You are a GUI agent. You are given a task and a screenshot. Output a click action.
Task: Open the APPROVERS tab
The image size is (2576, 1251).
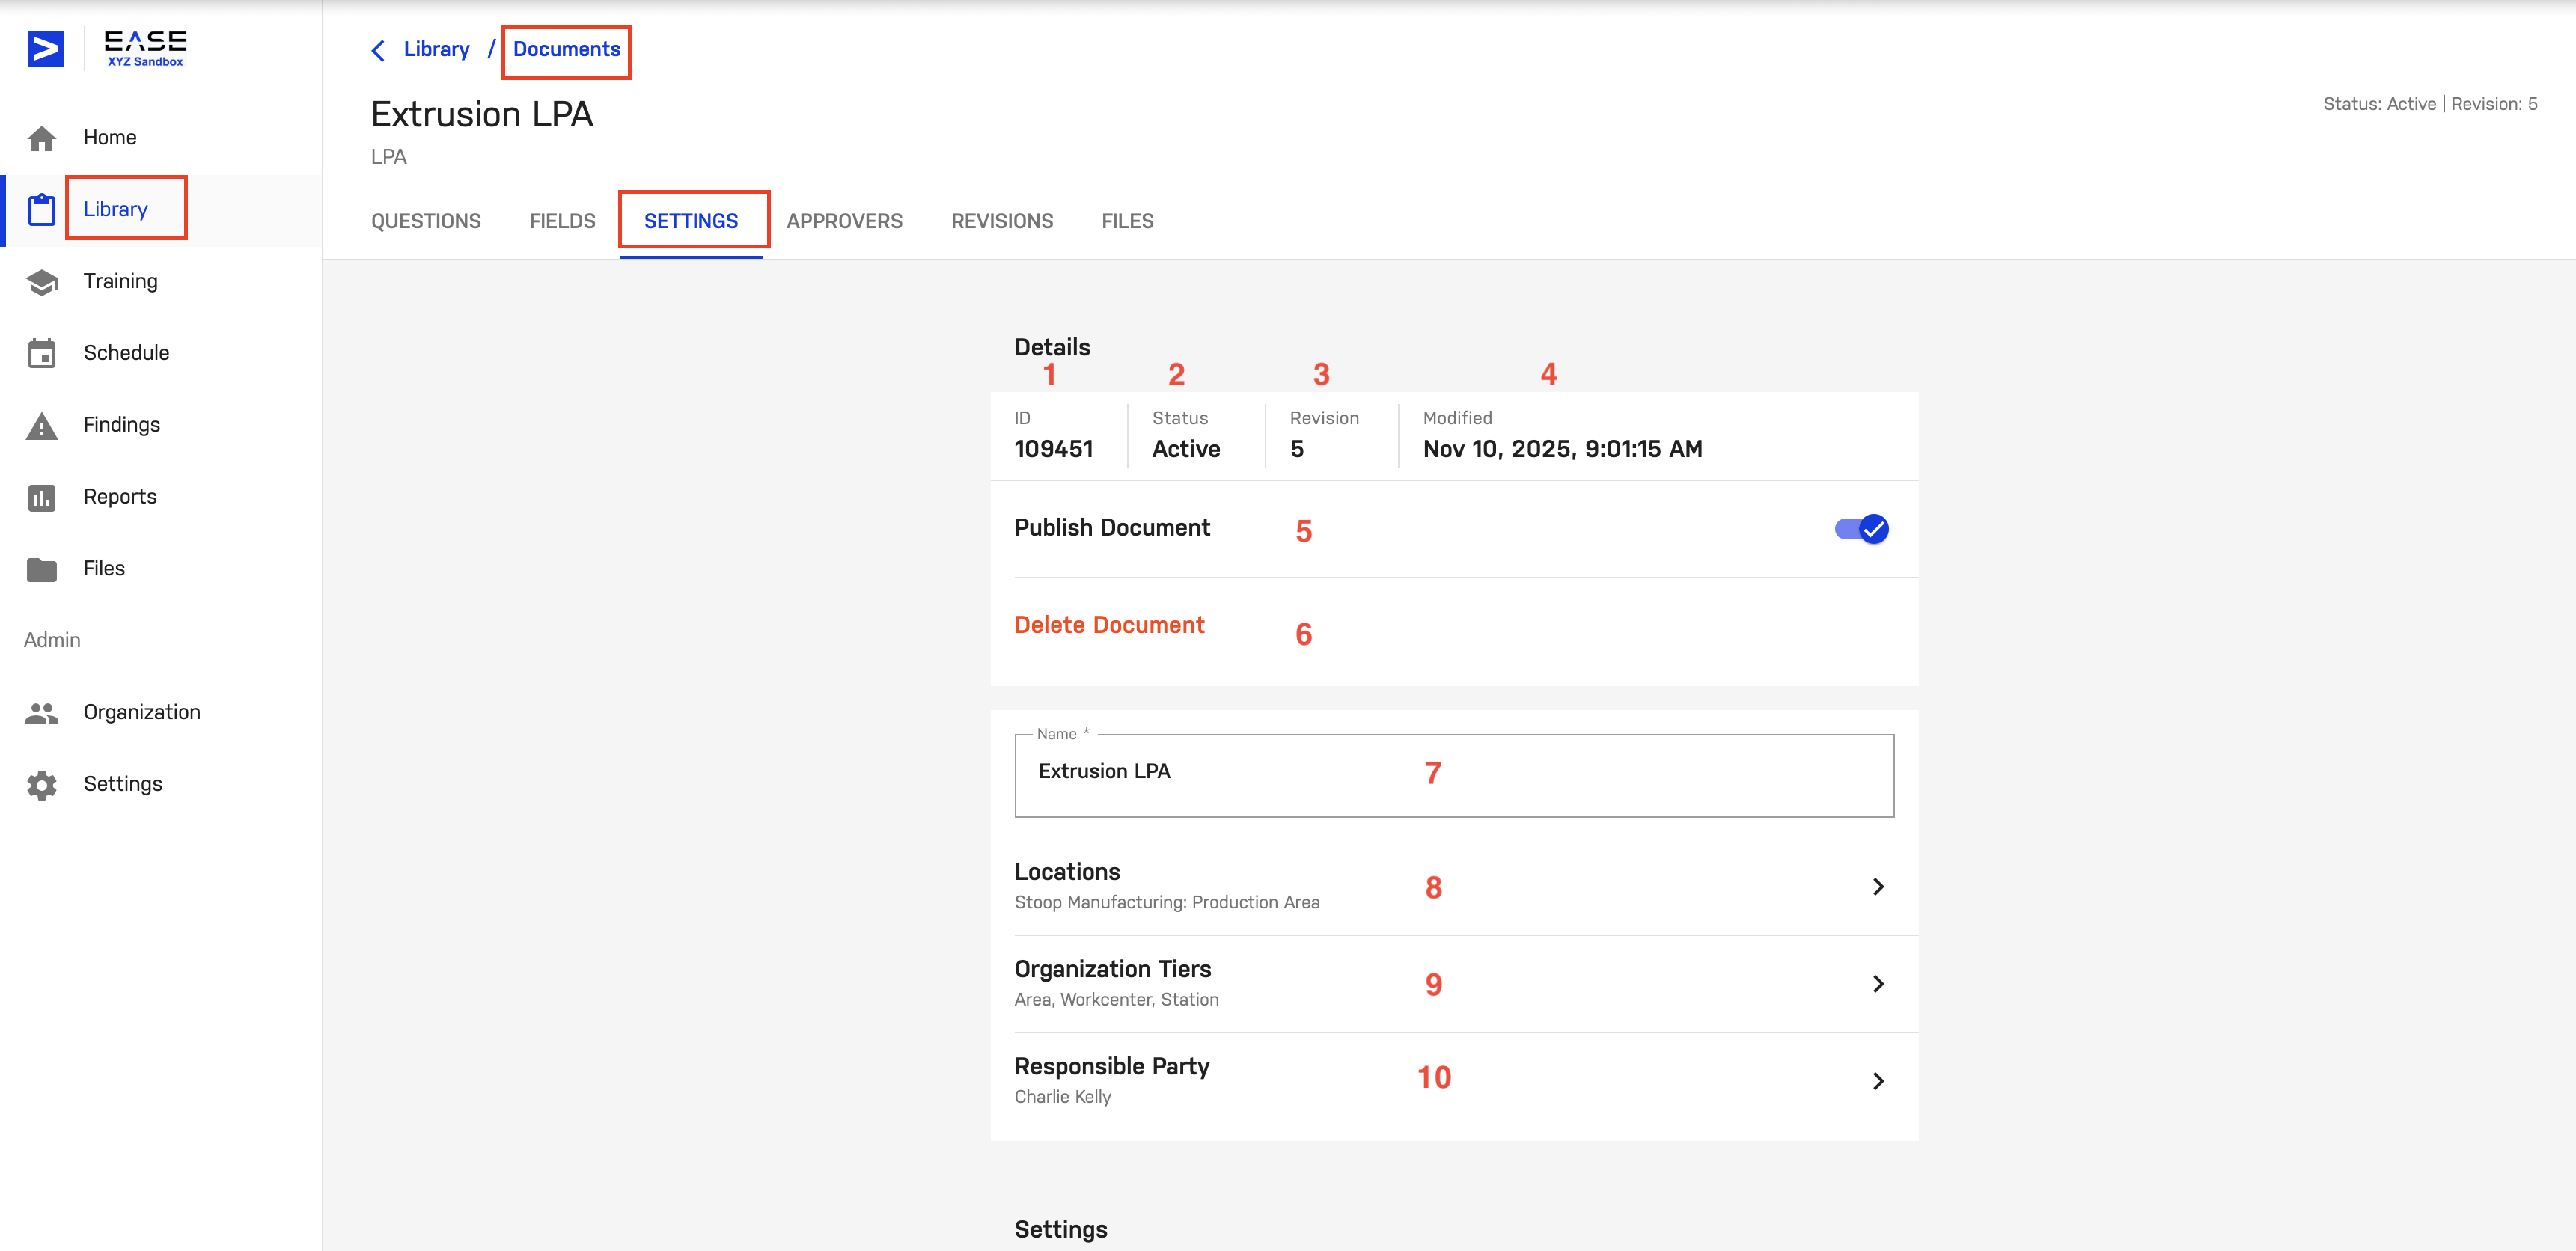click(844, 222)
